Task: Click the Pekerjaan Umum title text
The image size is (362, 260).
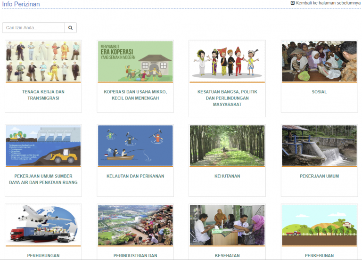Action: [319, 176]
